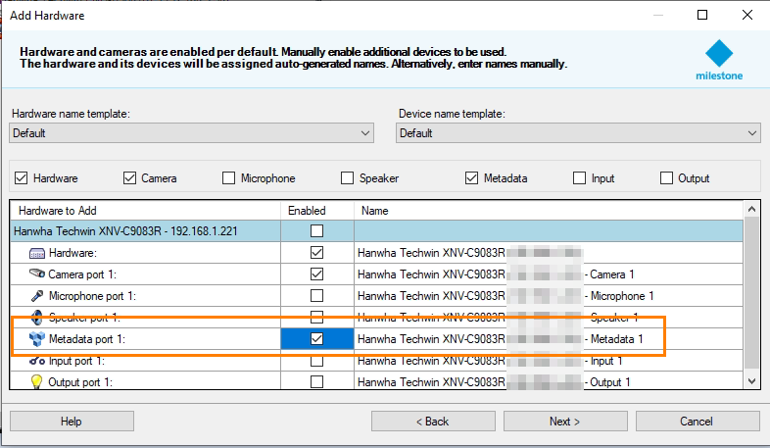Select the Output port 1: label
The image size is (770, 448).
click(x=80, y=382)
